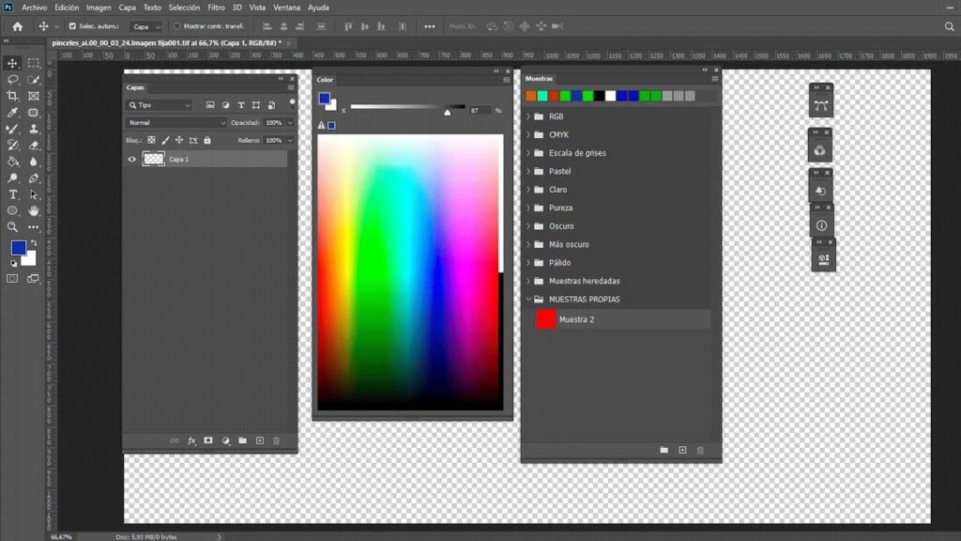Click the fx layer styles icon
This screenshot has height=541, width=961.
point(191,441)
